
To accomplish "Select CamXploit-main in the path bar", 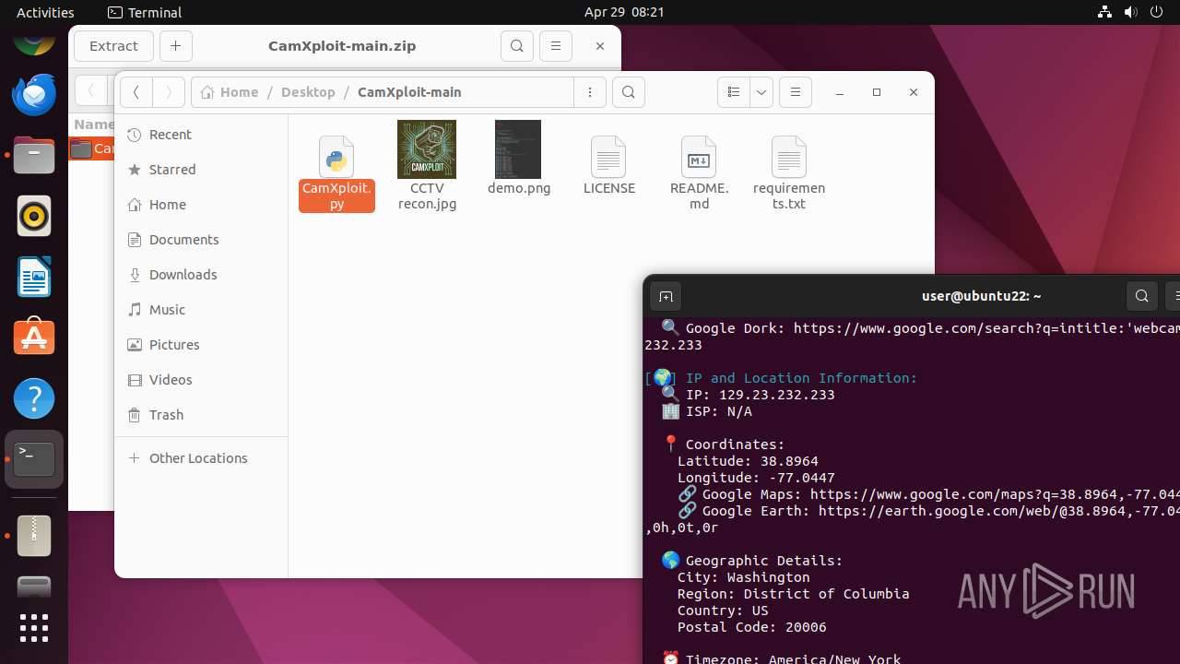I will tap(409, 92).
